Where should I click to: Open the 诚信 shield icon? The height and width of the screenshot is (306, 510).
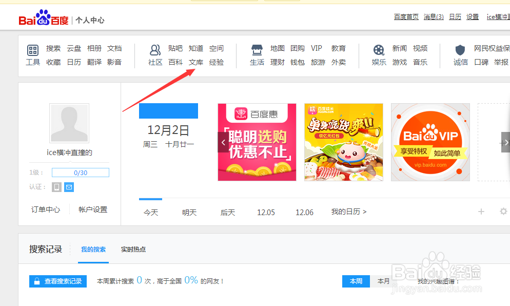[460, 50]
